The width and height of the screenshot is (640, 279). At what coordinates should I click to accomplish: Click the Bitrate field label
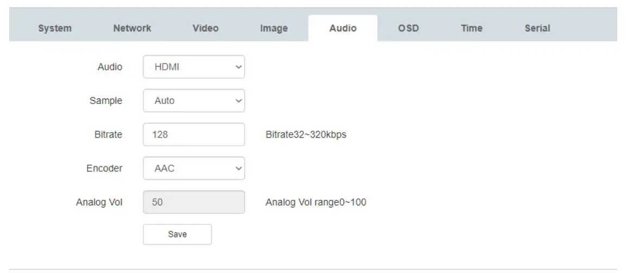pyautogui.click(x=108, y=134)
